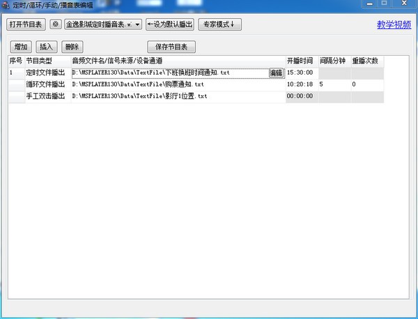Select sequence number 1 cell
This screenshot has height=319, width=418.
point(16,72)
